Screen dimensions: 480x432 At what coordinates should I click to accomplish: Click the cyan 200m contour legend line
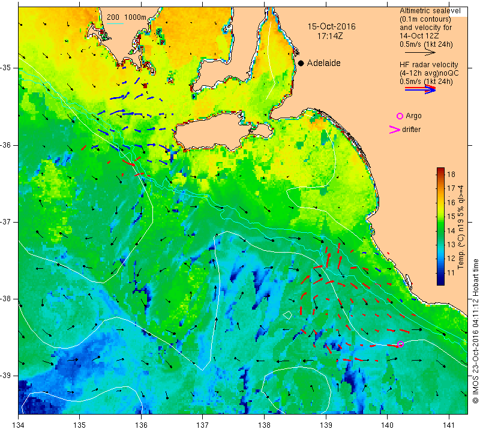coord(115,23)
